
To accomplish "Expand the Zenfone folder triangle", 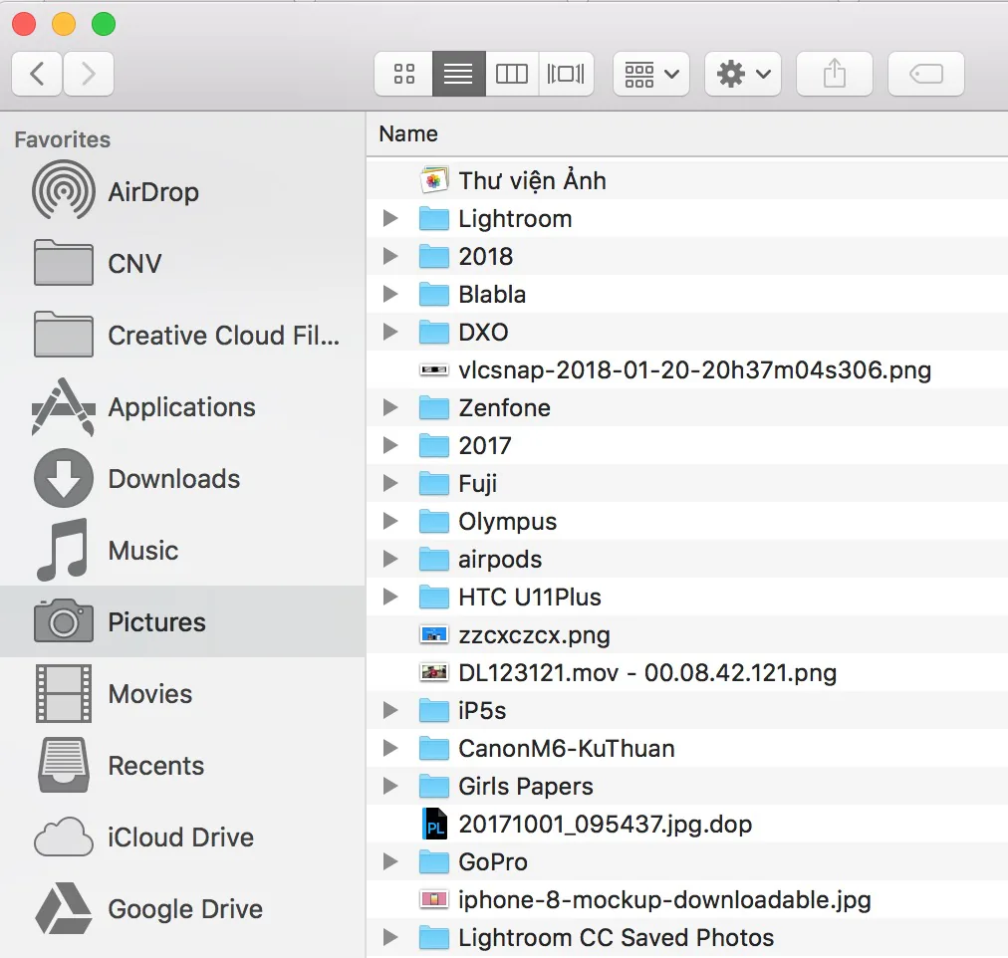I will pos(390,408).
